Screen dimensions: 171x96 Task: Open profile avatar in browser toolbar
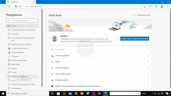(162, 6)
